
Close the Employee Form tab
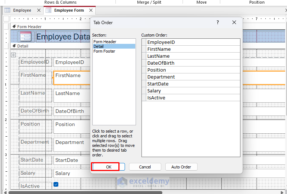91,10
